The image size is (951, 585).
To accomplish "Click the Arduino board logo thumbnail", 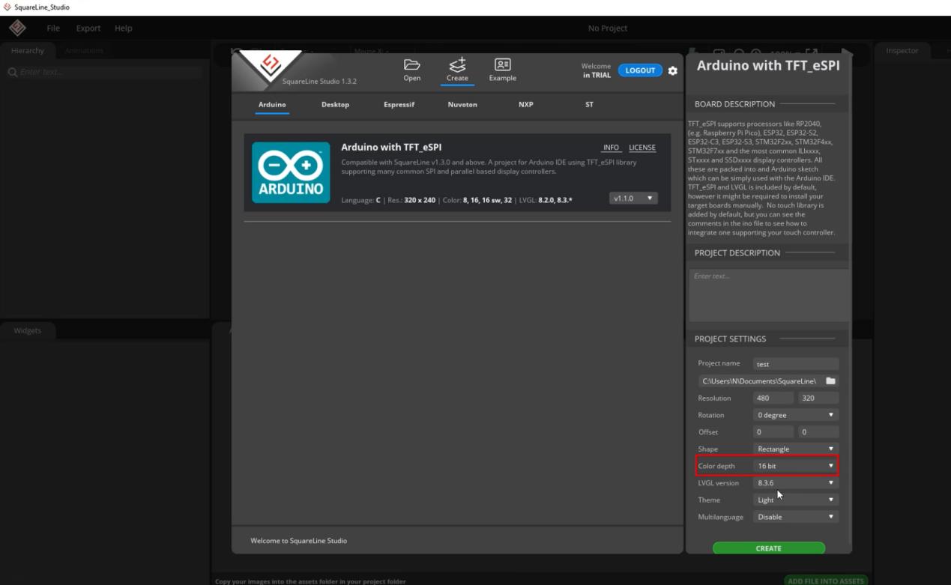I will (291, 172).
